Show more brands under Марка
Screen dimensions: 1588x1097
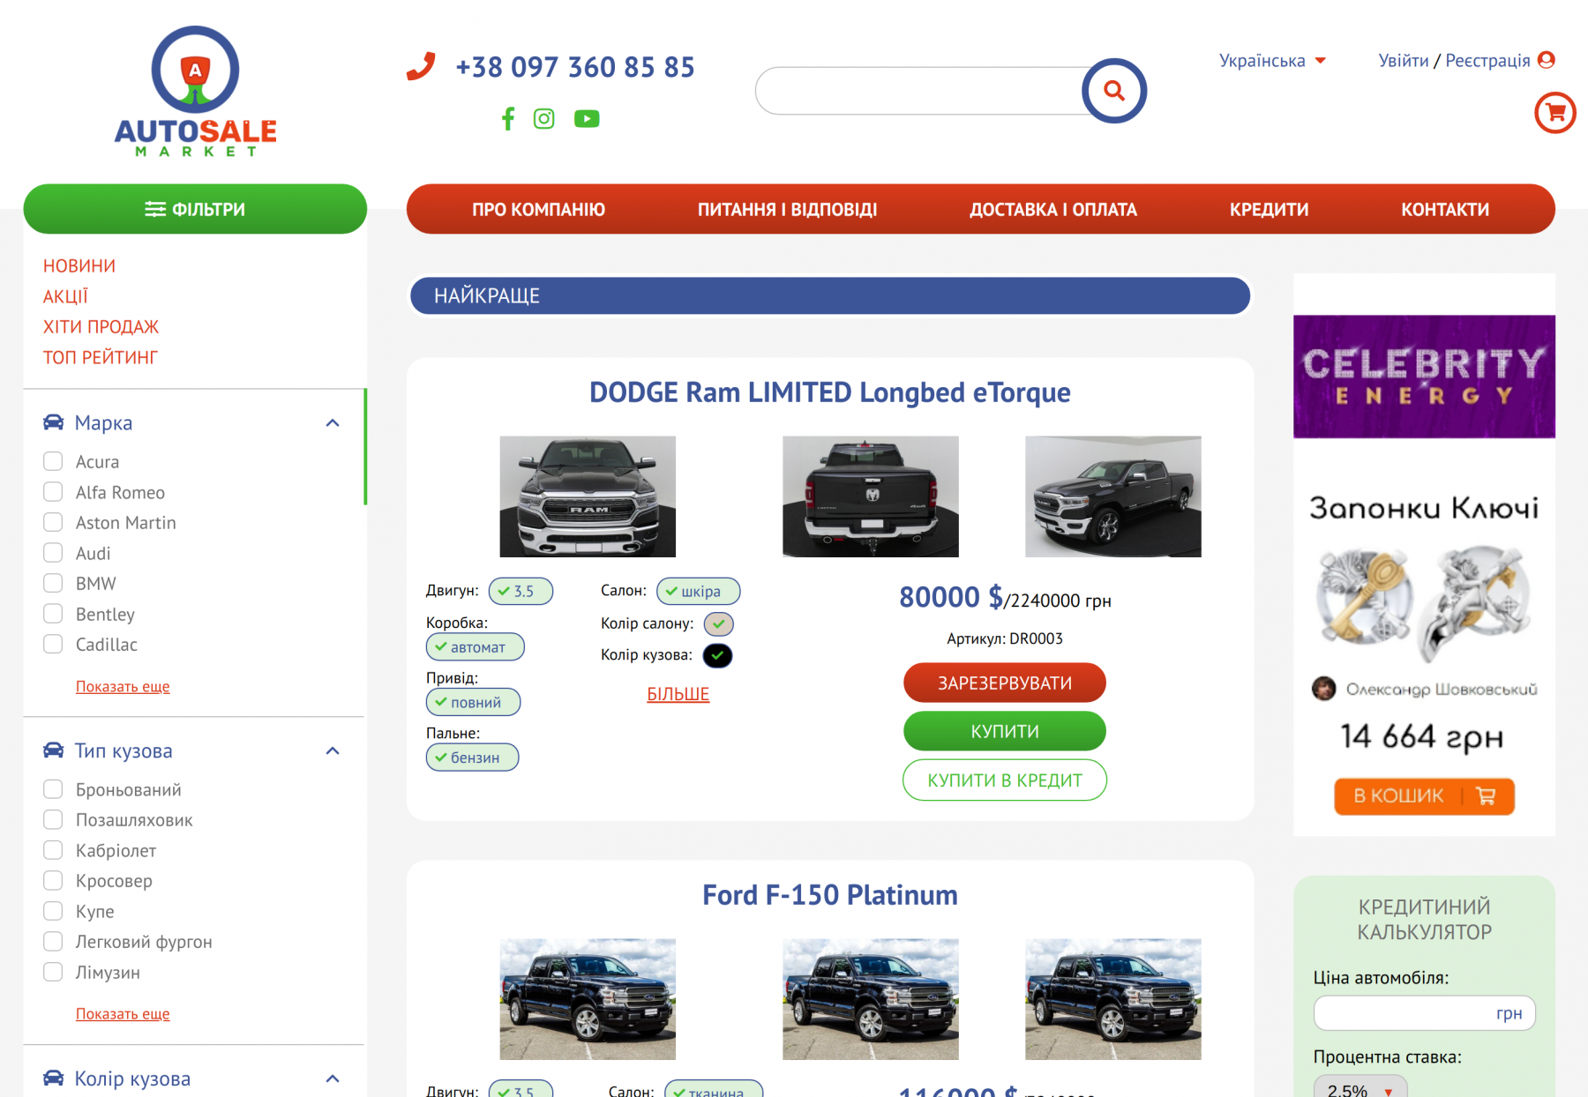pos(123,686)
